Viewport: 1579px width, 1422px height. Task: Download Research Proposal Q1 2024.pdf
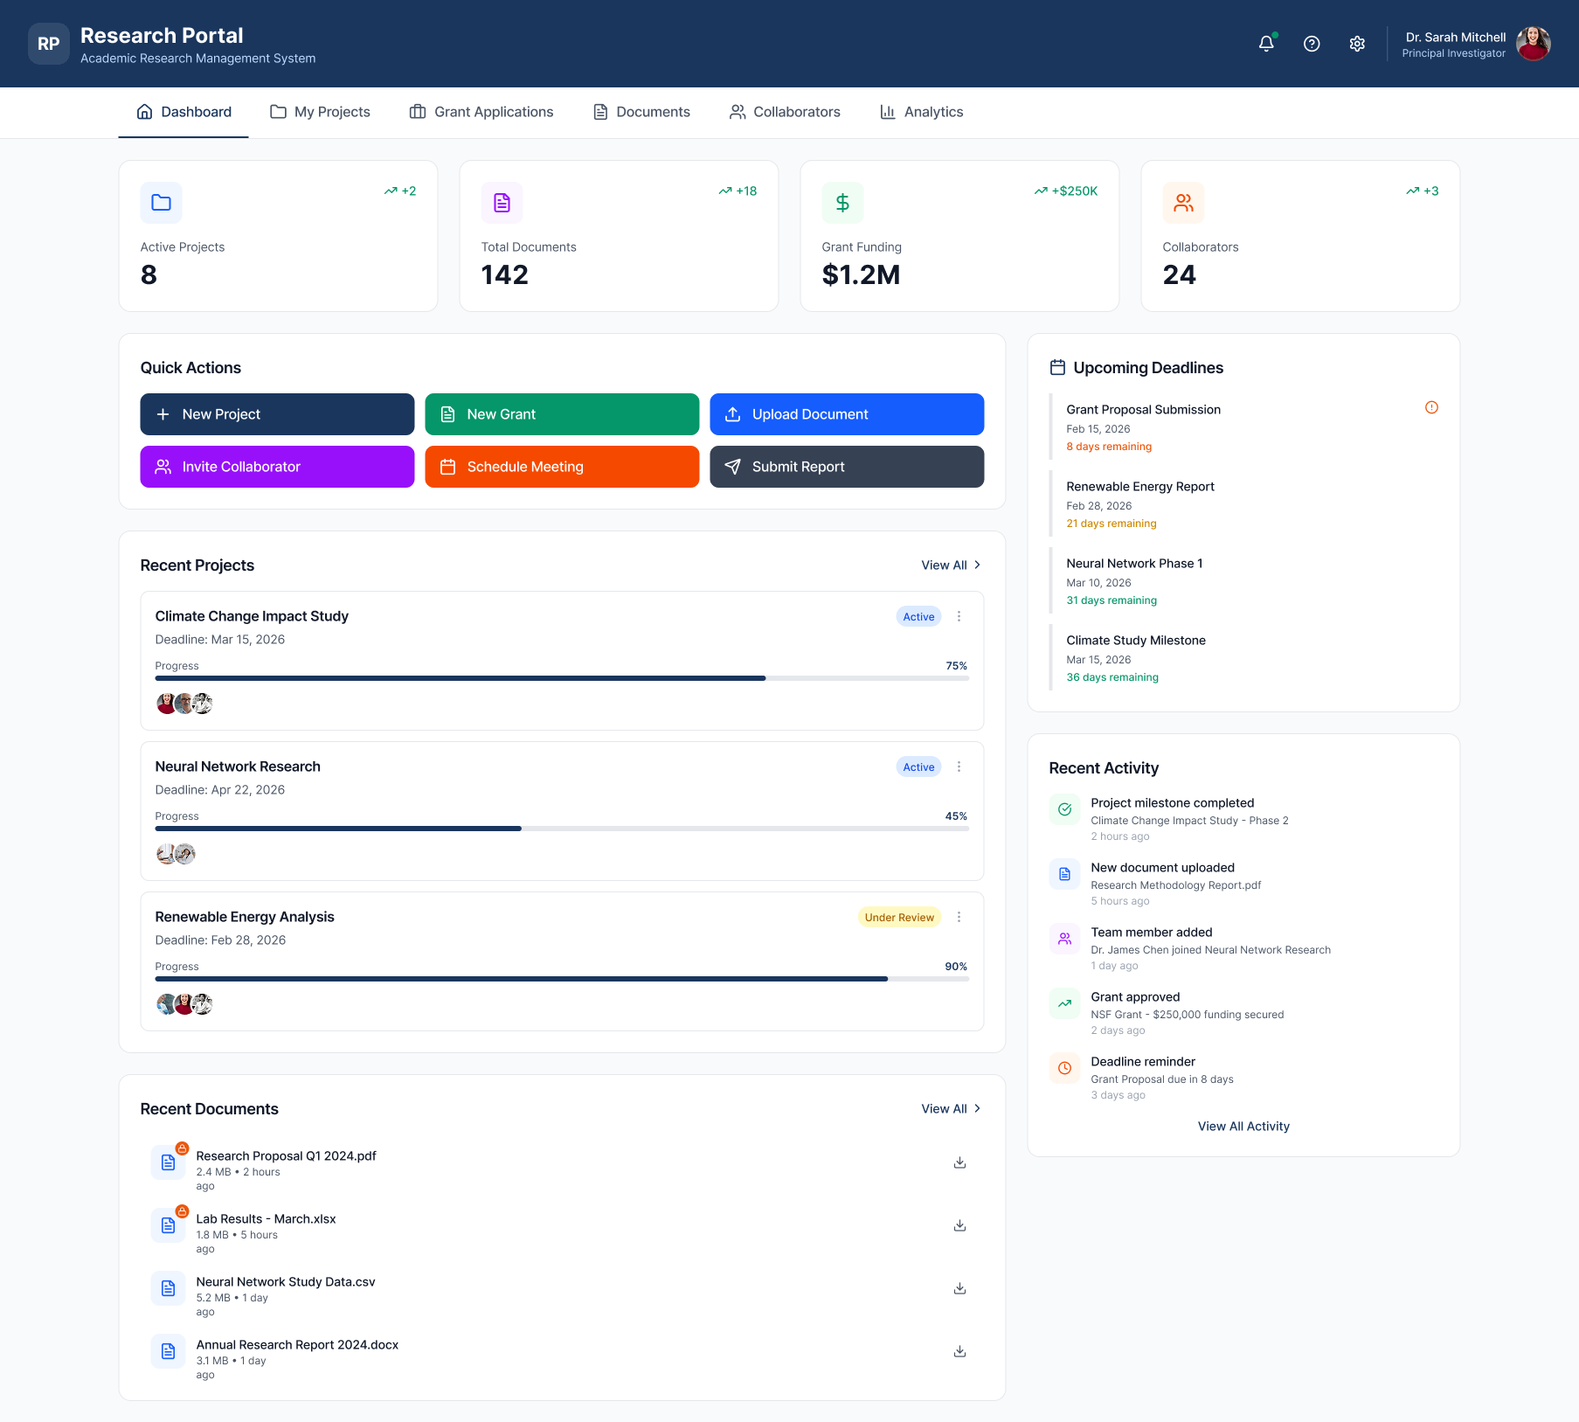click(x=959, y=1162)
